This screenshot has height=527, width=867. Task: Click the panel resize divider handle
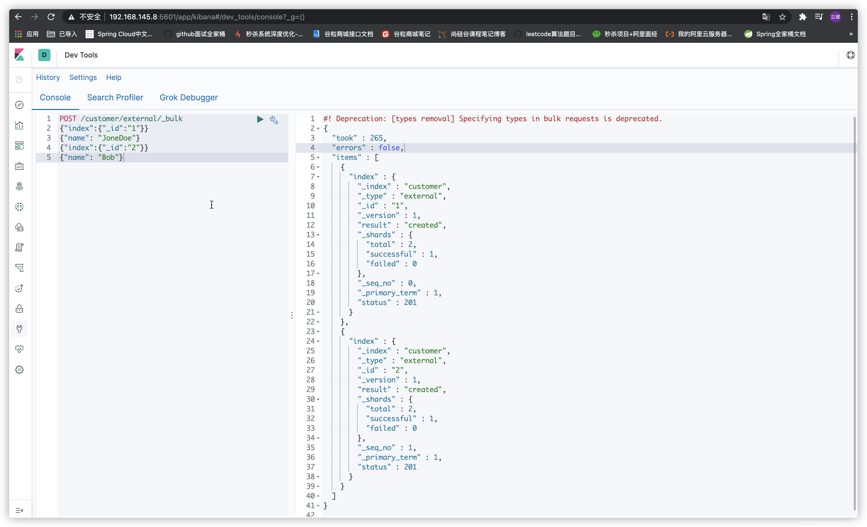pos(292,315)
